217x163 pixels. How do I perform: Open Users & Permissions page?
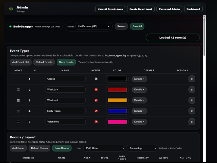[110, 9]
